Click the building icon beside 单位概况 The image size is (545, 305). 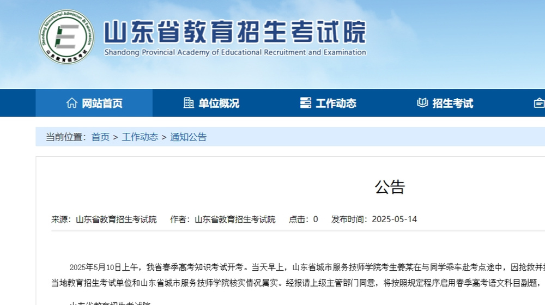189,103
